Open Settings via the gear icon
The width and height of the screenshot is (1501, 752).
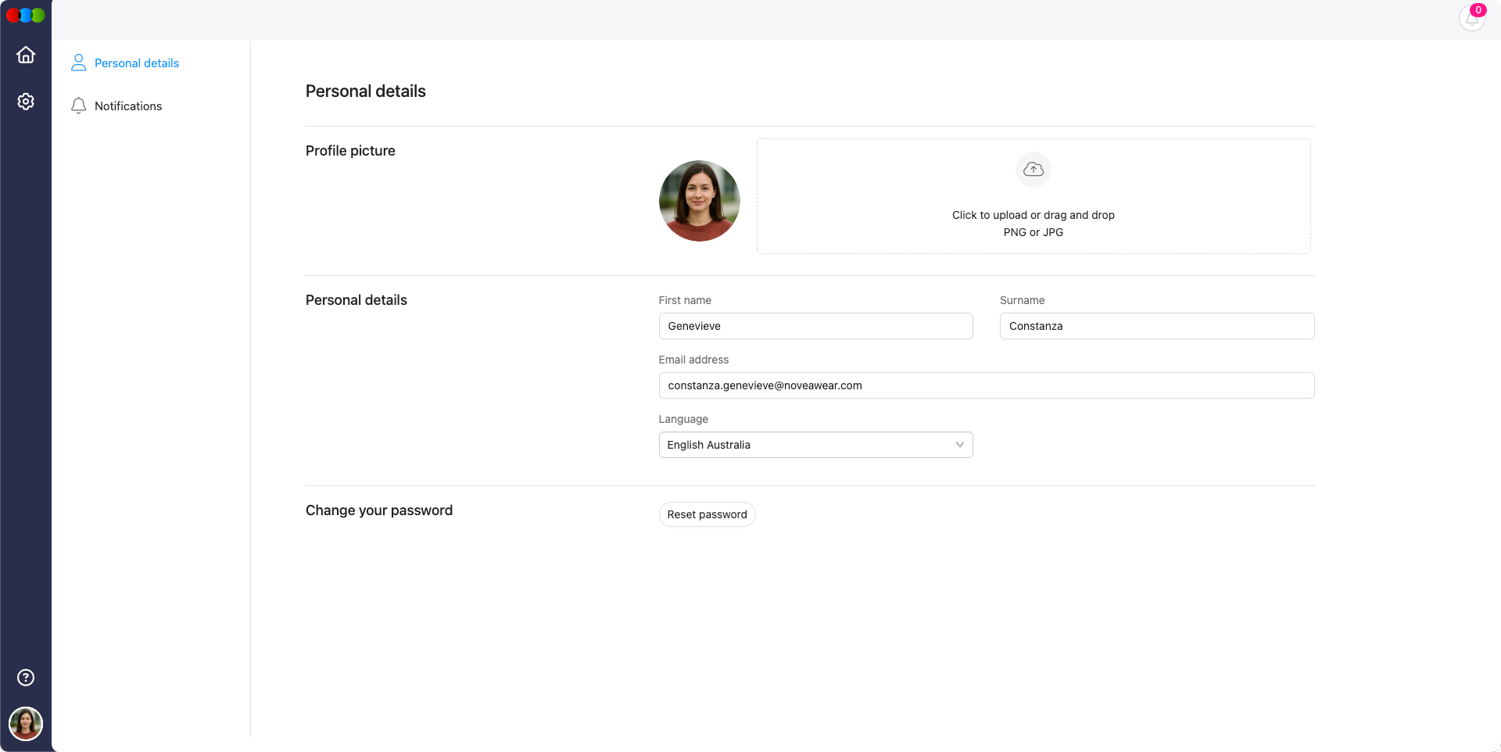tap(26, 102)
